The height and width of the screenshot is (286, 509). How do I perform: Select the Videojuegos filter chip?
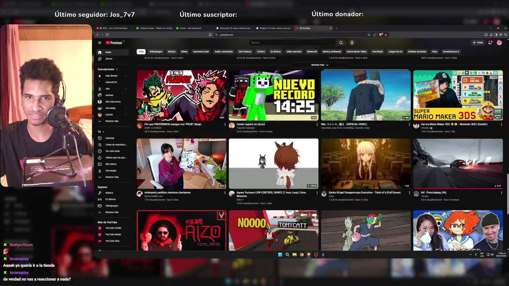156,52
